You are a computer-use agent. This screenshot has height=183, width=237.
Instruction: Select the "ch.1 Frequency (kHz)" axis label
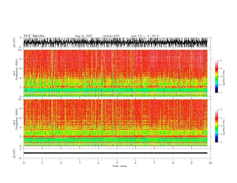click(x=16, y=70)
